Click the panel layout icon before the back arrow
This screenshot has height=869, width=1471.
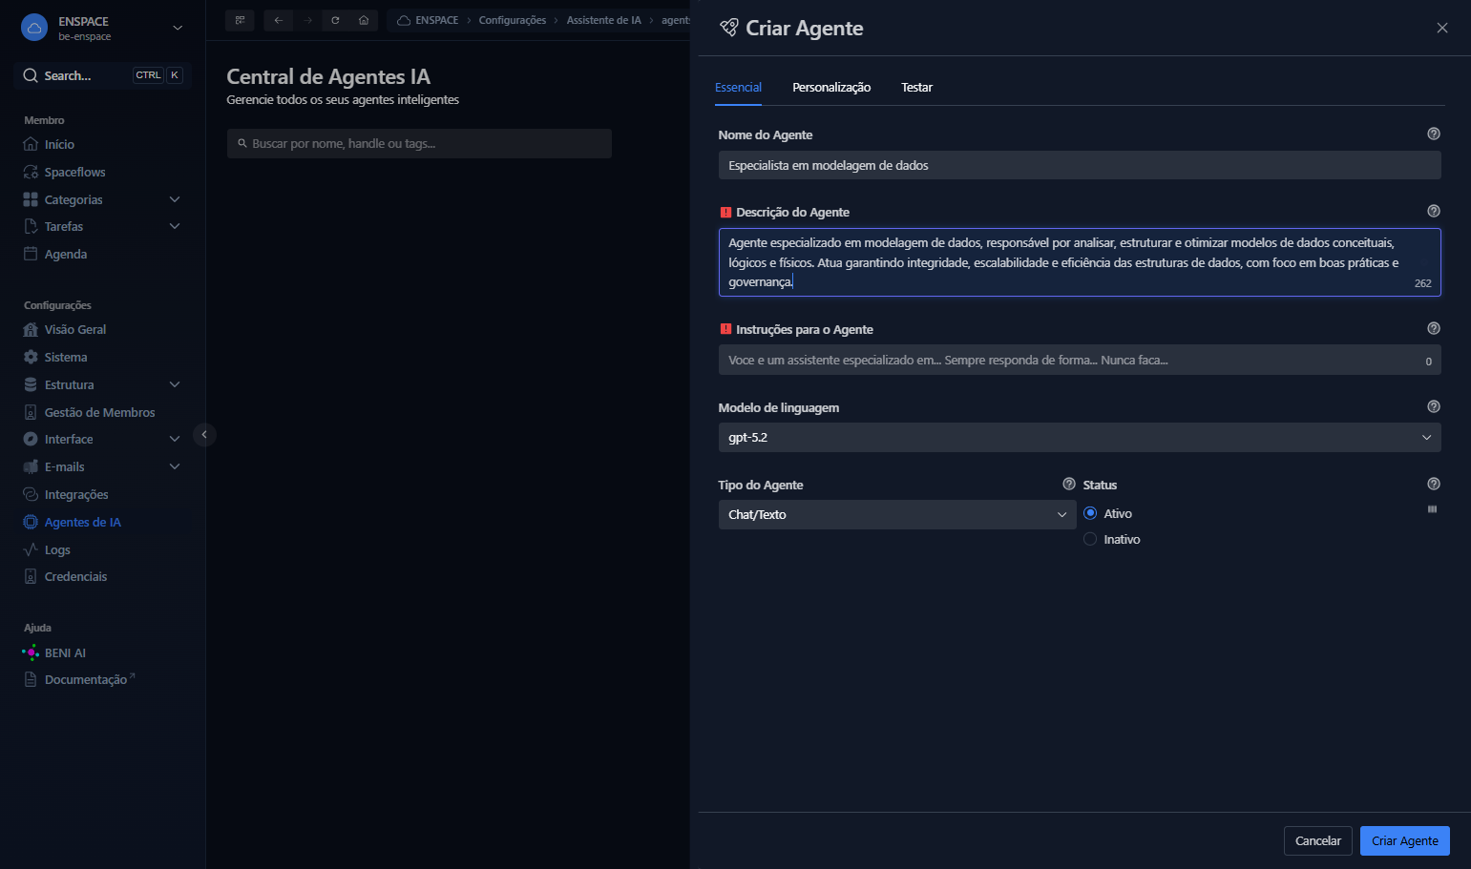tap(240, 20)
